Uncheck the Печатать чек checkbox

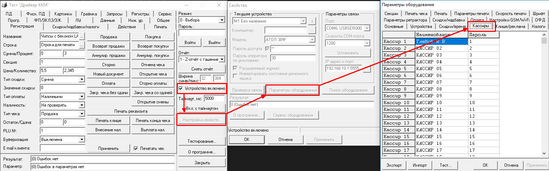coord(136,148)
